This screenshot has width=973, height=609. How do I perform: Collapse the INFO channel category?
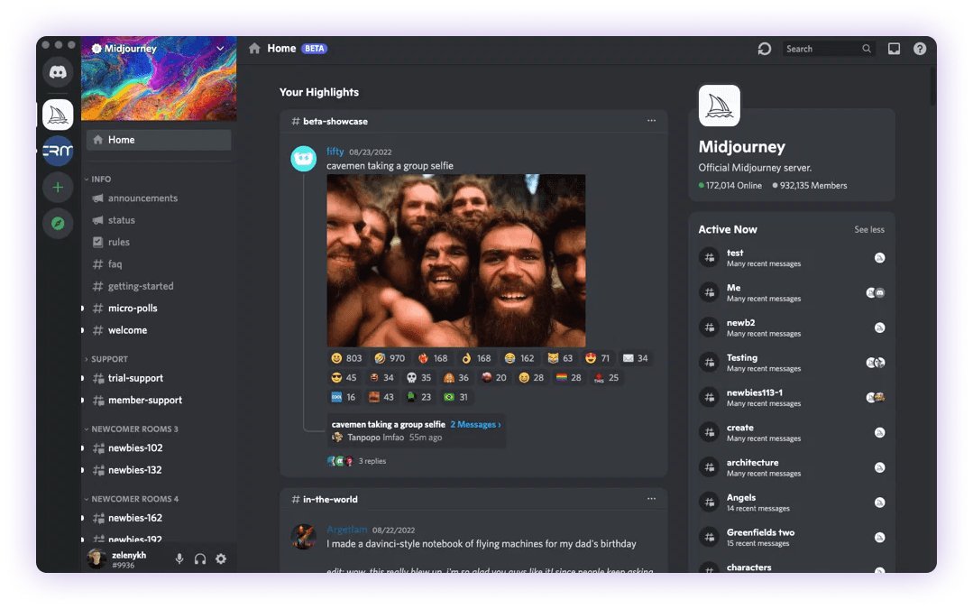pos(100,179)
